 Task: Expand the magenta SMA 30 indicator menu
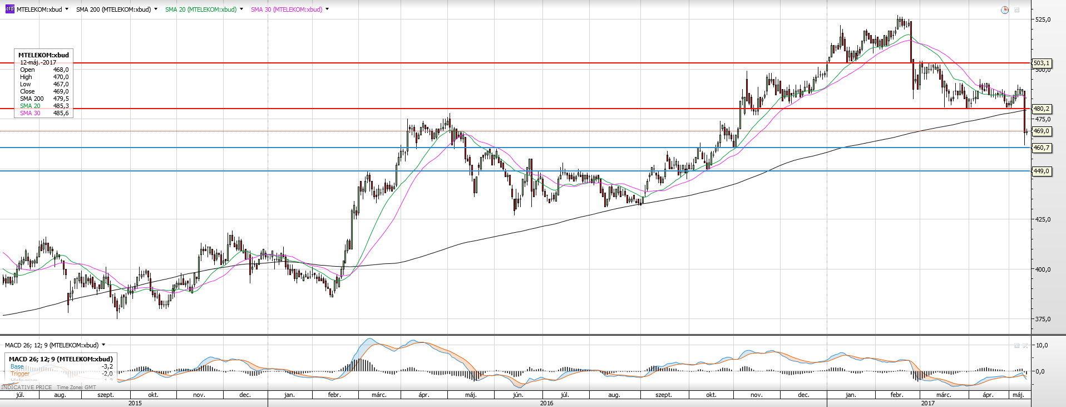pos(327,9)
